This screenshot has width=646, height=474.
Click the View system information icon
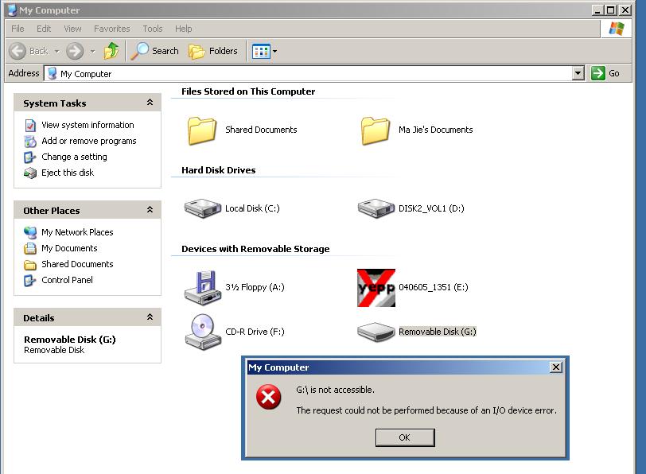[x=30, y=125]
